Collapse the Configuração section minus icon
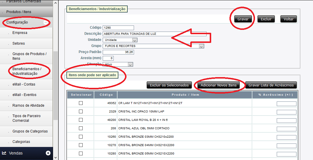The image size is (313, 160). point(46,22)
